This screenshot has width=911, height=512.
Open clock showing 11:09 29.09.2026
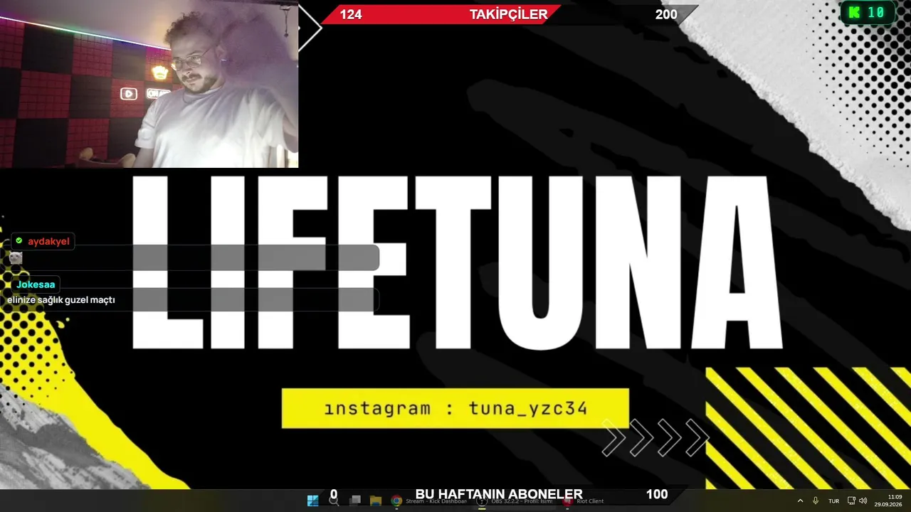click(888, 501)
